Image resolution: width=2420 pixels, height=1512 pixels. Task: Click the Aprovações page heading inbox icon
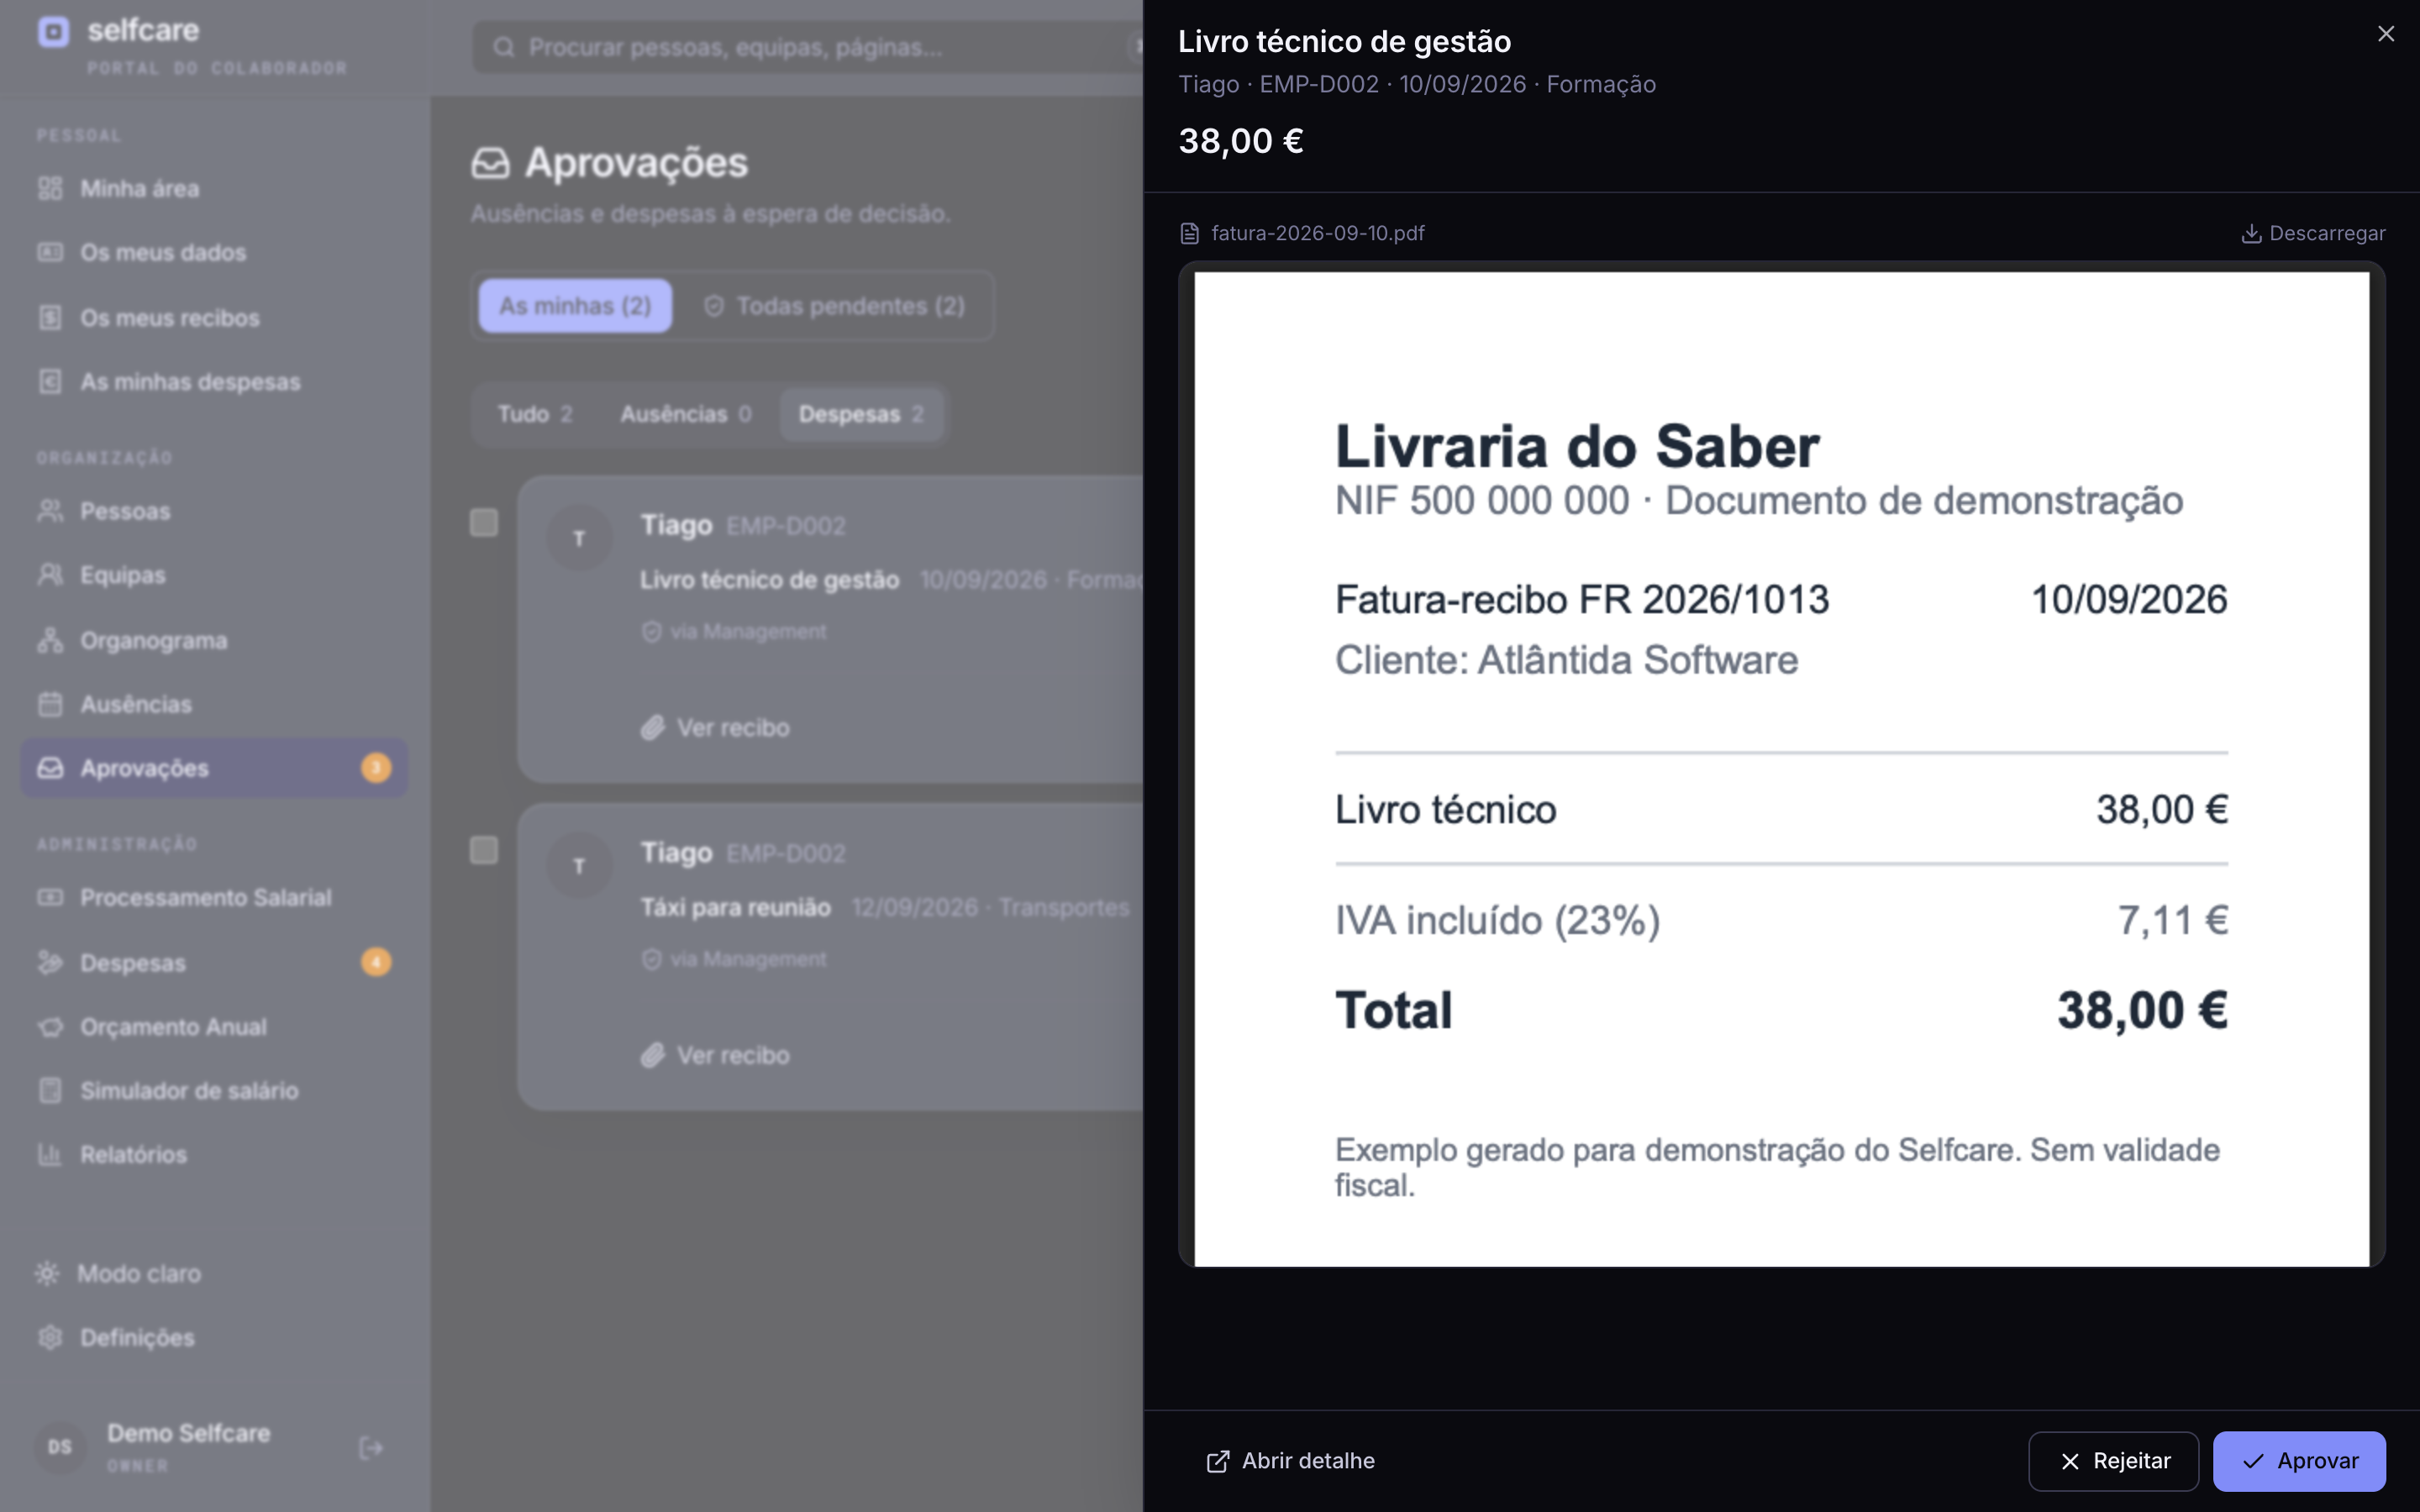pos(491,163)
